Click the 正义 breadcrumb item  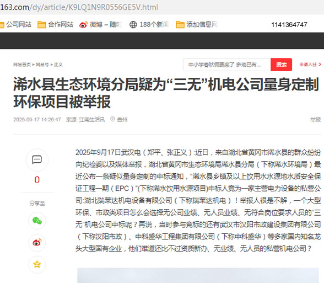coord(58,65)
